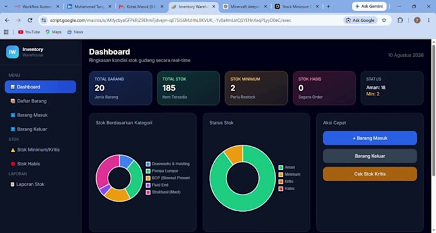
Task: Click the Ask Gemini button
Action: [x=369, y=6]
